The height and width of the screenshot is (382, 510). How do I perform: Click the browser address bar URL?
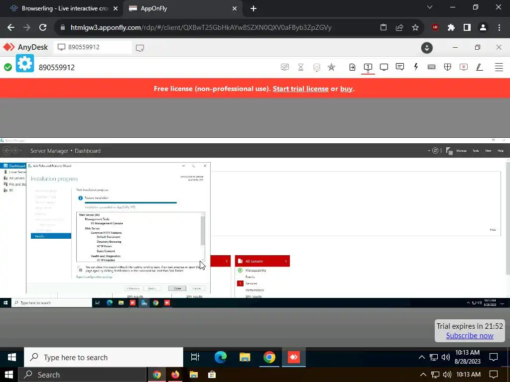(x=201, y=28)
